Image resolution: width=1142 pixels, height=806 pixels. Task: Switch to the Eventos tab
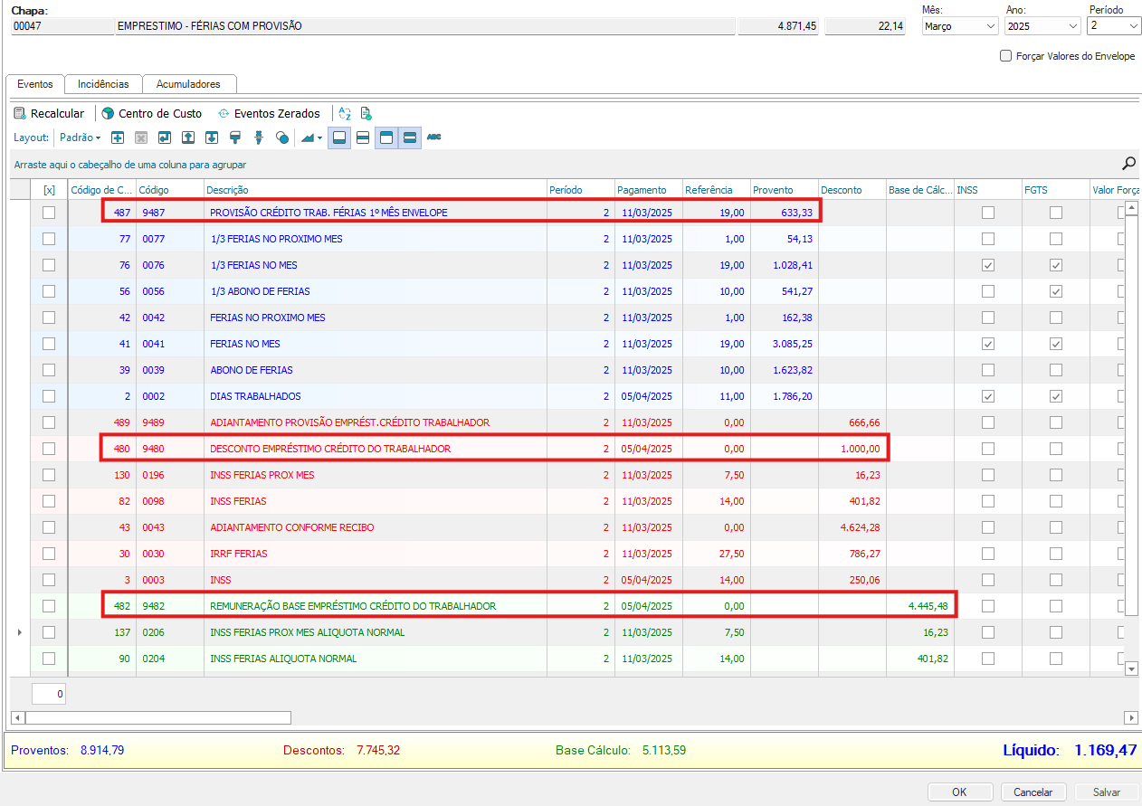point(35,84)
